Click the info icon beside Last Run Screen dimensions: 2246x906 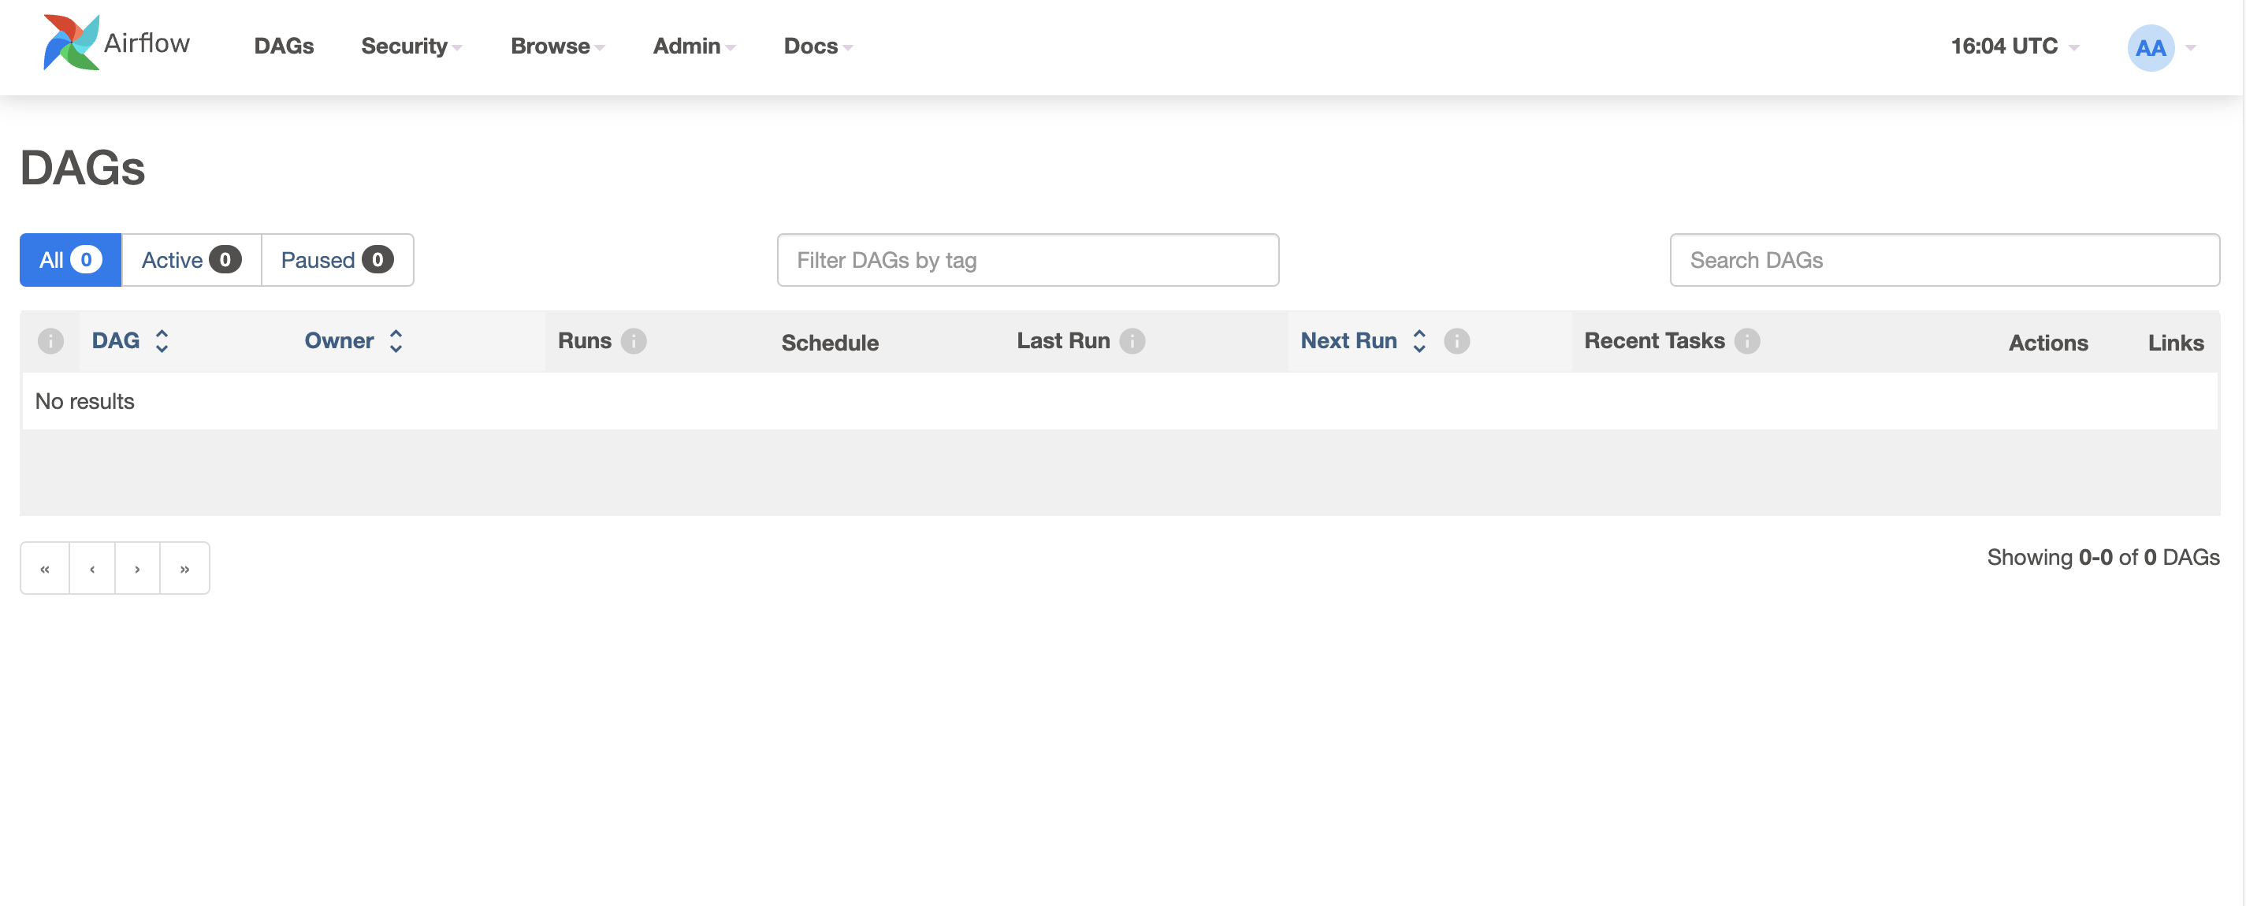(1132, 341)
